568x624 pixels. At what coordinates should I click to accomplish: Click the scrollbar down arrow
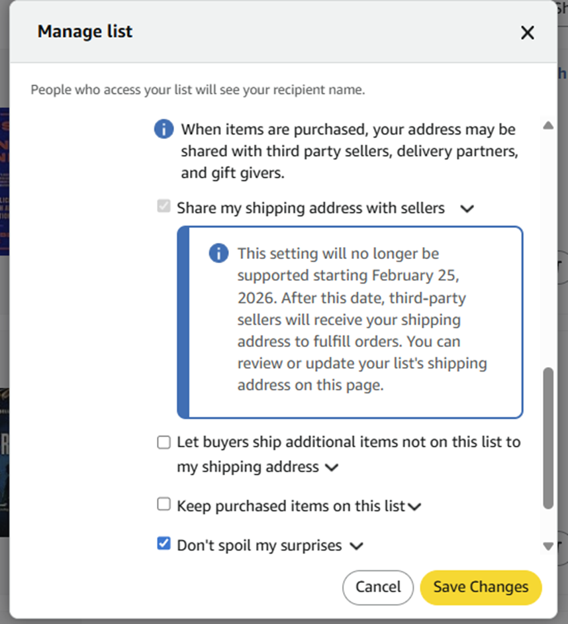[x=547, y=546]
